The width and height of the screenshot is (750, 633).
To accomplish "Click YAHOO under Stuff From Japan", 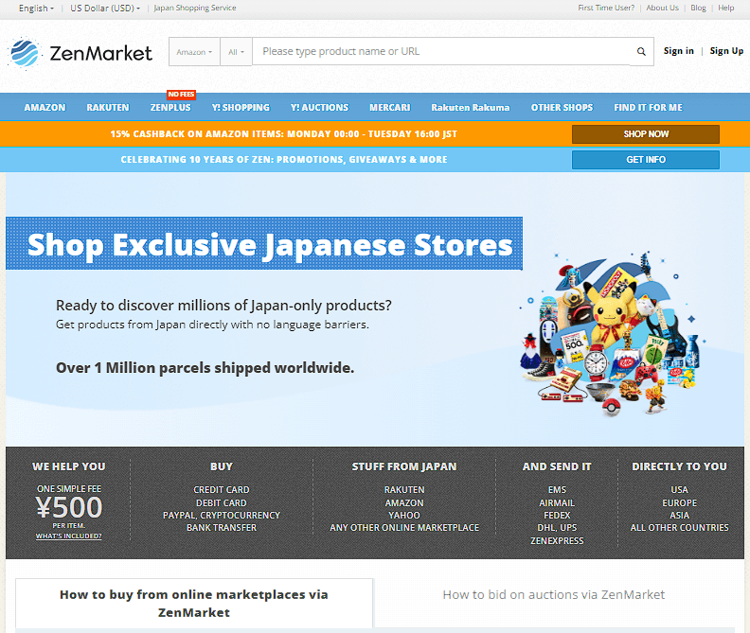I will point(404,516).
